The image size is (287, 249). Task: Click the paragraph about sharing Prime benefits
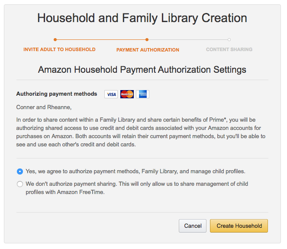[141, 132]
